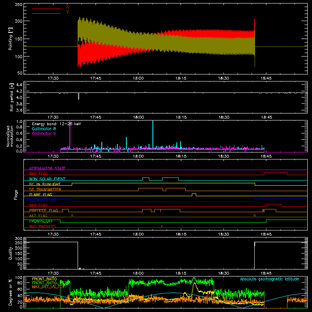Select the MAX_DET_VS_TOT legend entry

pos(48,287)
